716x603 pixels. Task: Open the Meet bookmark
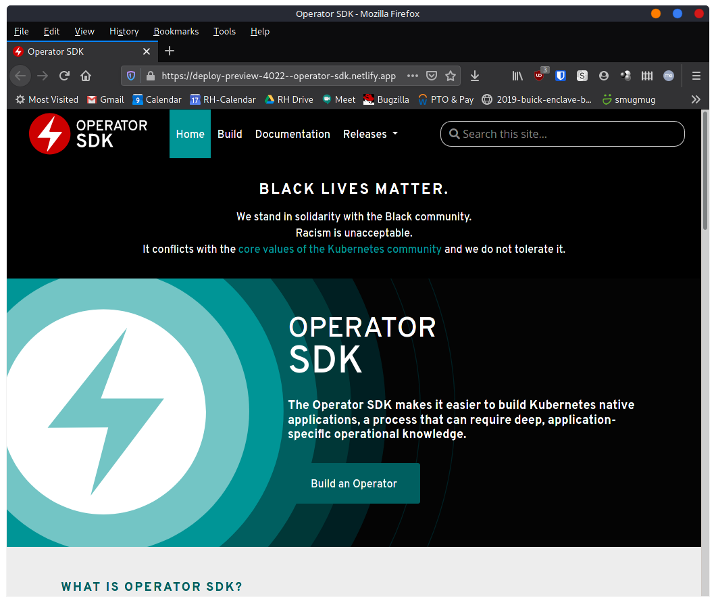click(339, 99)
